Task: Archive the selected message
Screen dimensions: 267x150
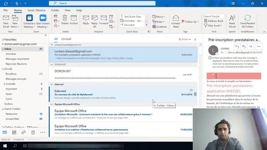Action: (73, 20)
